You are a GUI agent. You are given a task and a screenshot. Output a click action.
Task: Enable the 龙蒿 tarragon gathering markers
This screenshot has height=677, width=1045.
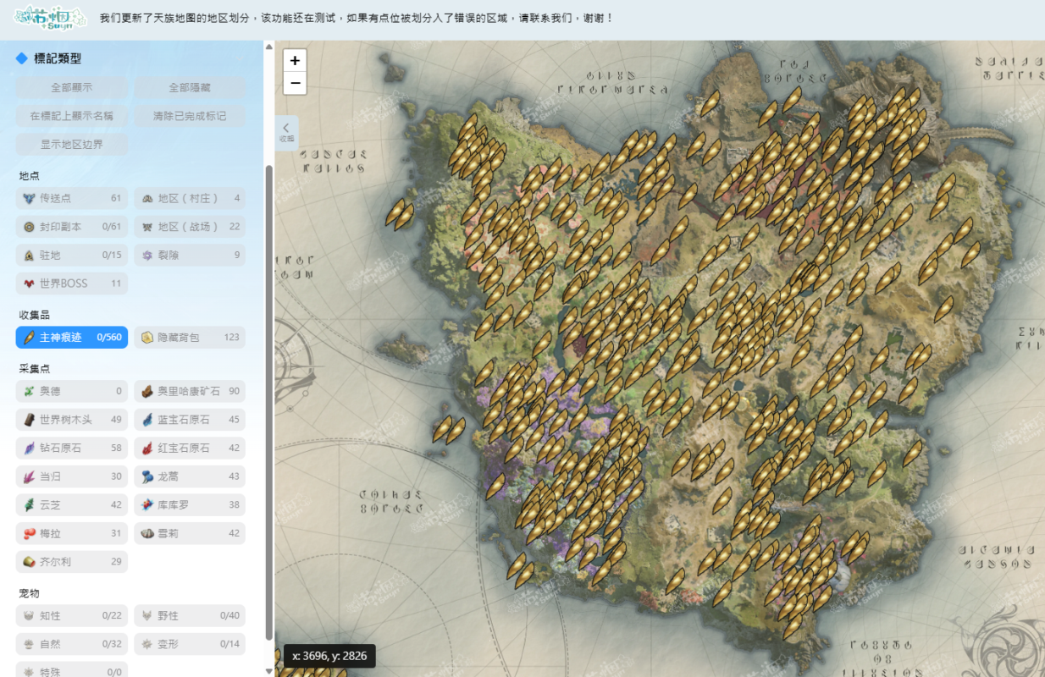point(189,476)
